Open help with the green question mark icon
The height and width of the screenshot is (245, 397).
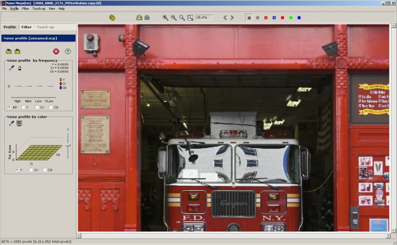(68, 51)
